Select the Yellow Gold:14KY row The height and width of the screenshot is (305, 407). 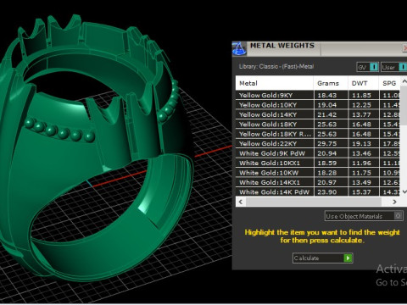click(318, 114)
